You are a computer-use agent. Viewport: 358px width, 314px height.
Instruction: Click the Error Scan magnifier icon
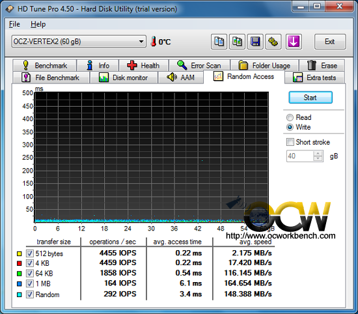coord(182,65)
